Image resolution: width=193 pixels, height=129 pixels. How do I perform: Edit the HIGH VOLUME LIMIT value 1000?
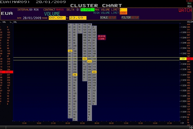[x=123, y=13]
